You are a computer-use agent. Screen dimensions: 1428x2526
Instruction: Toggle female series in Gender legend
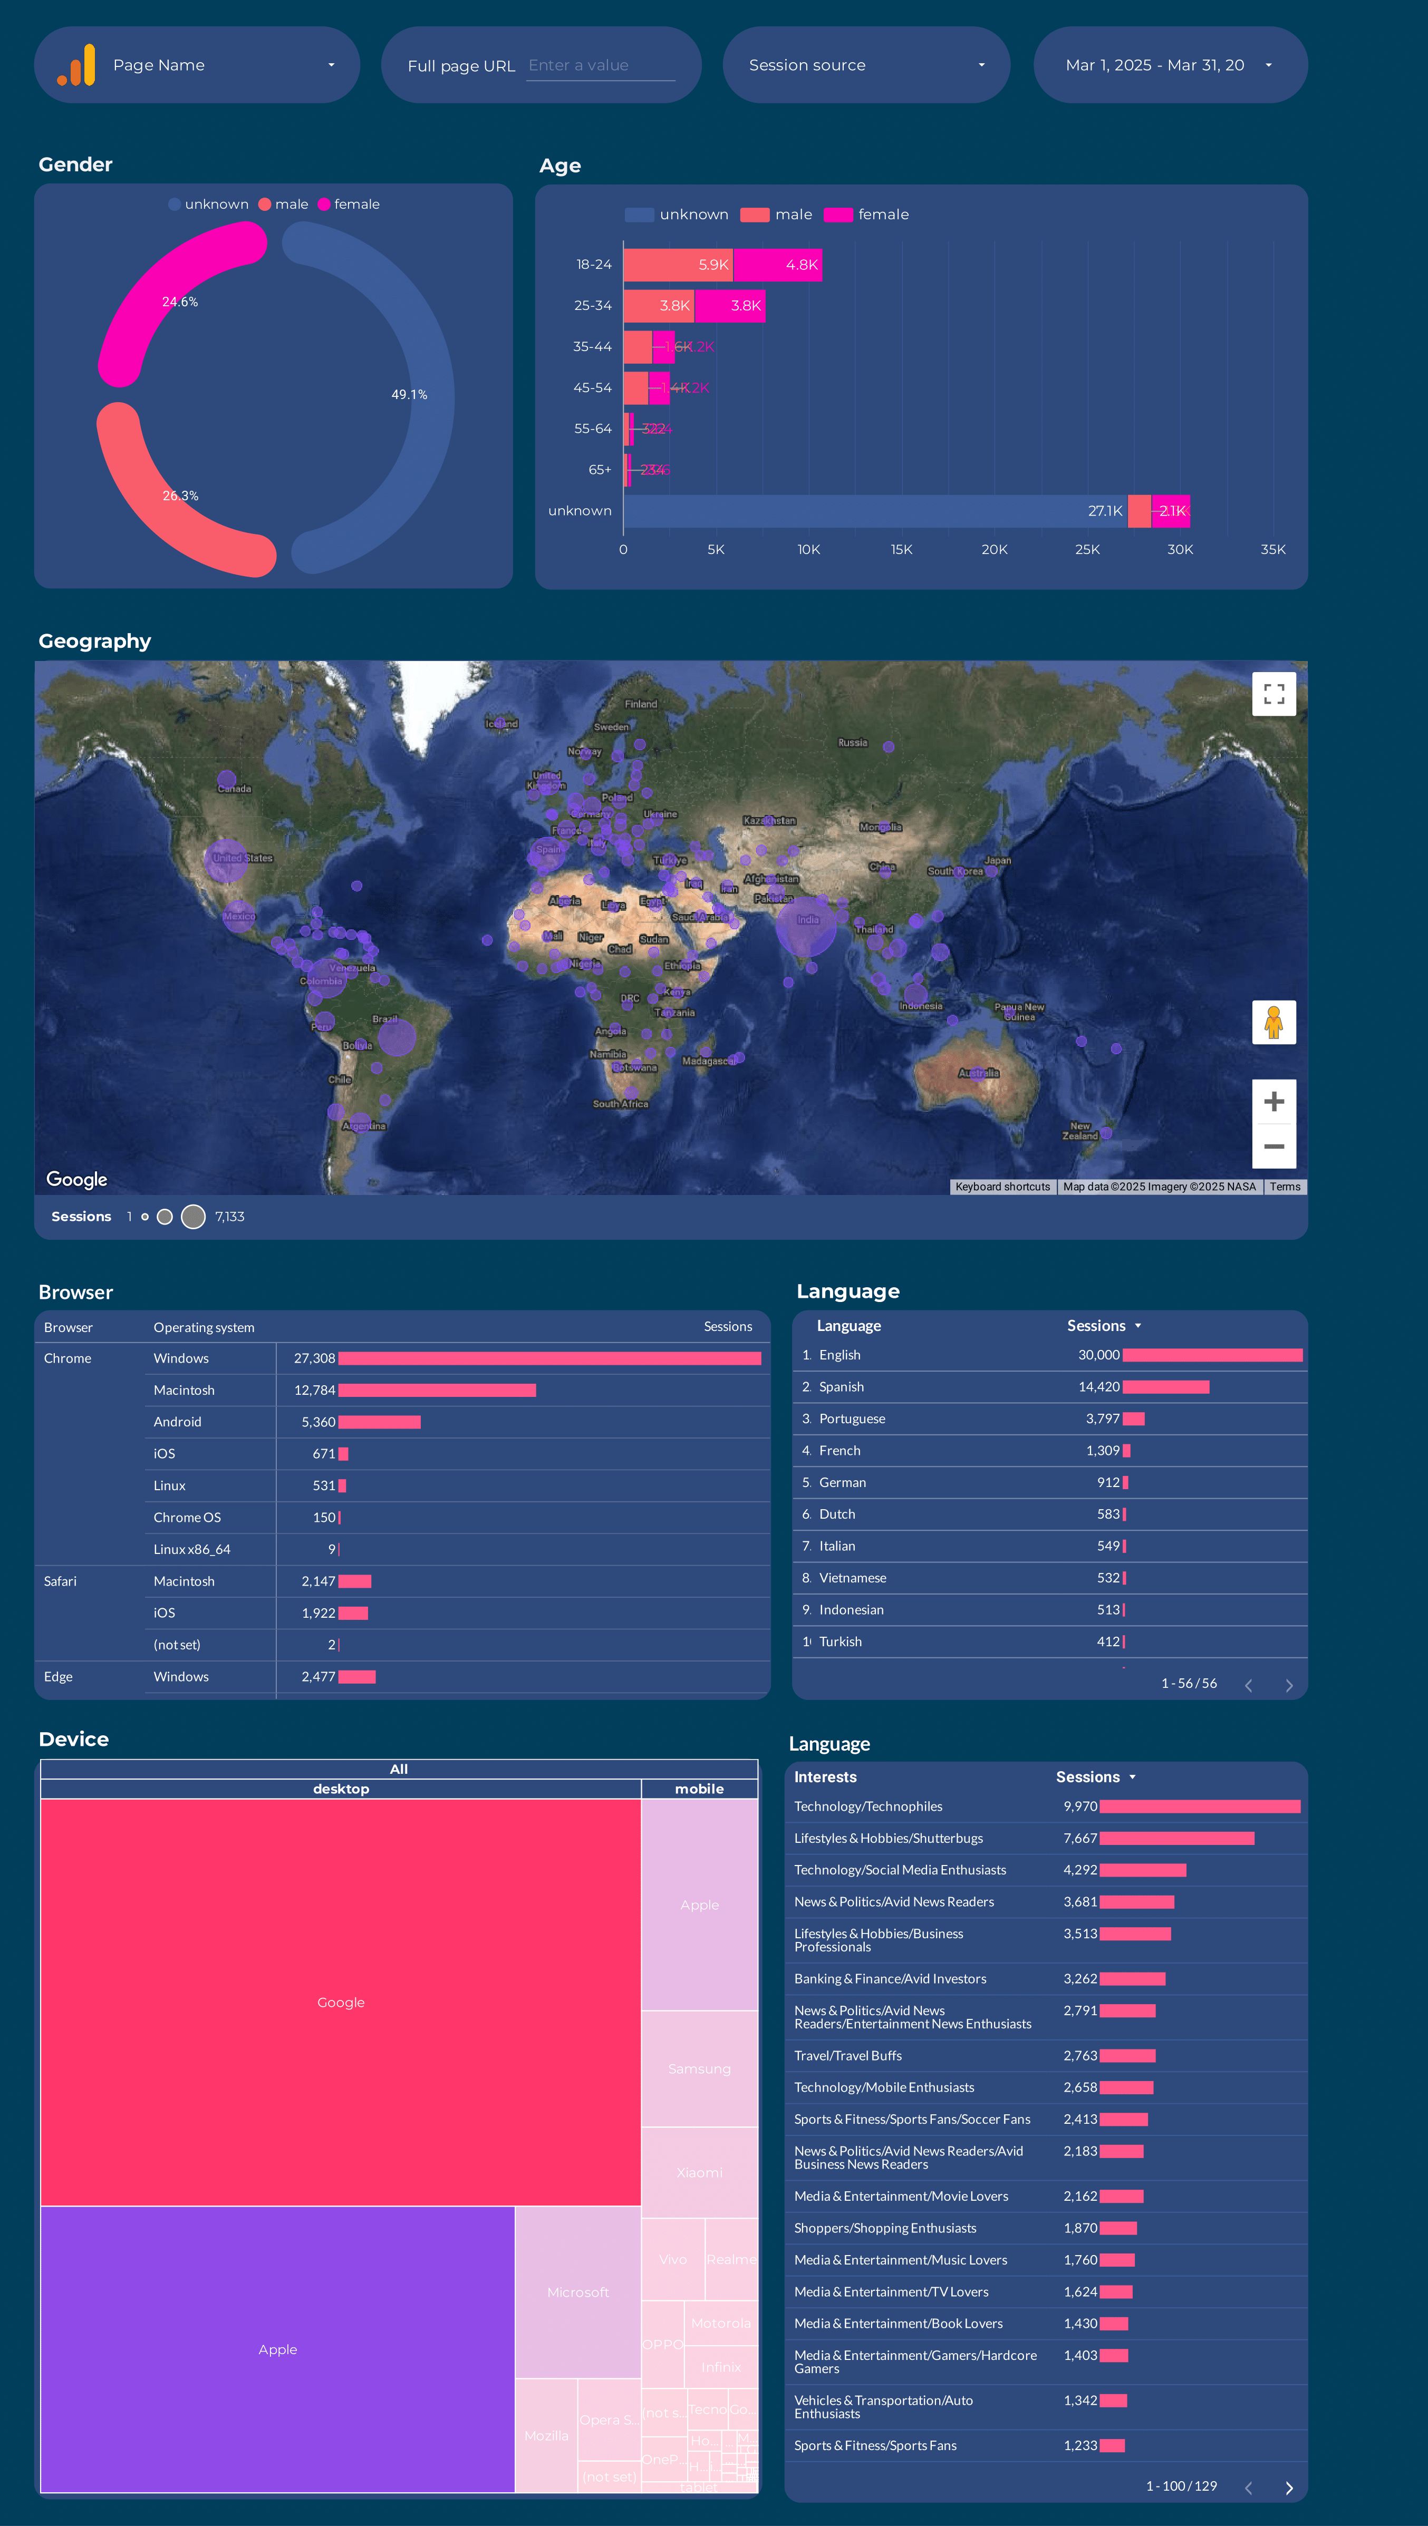click(x=348, y=204)
